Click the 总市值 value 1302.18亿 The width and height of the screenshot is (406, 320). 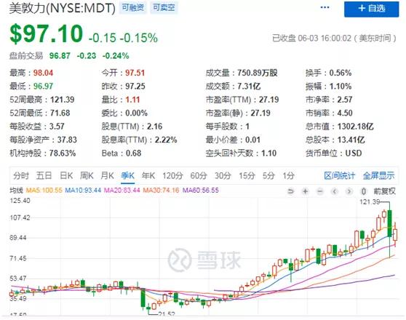355,127
